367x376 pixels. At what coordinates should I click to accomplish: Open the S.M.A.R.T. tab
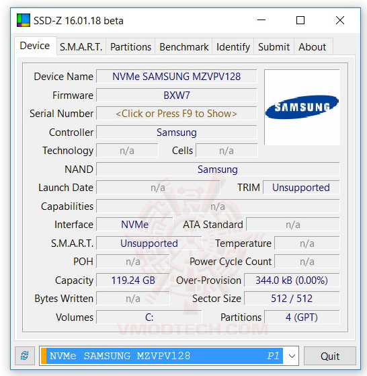[81, 47]
